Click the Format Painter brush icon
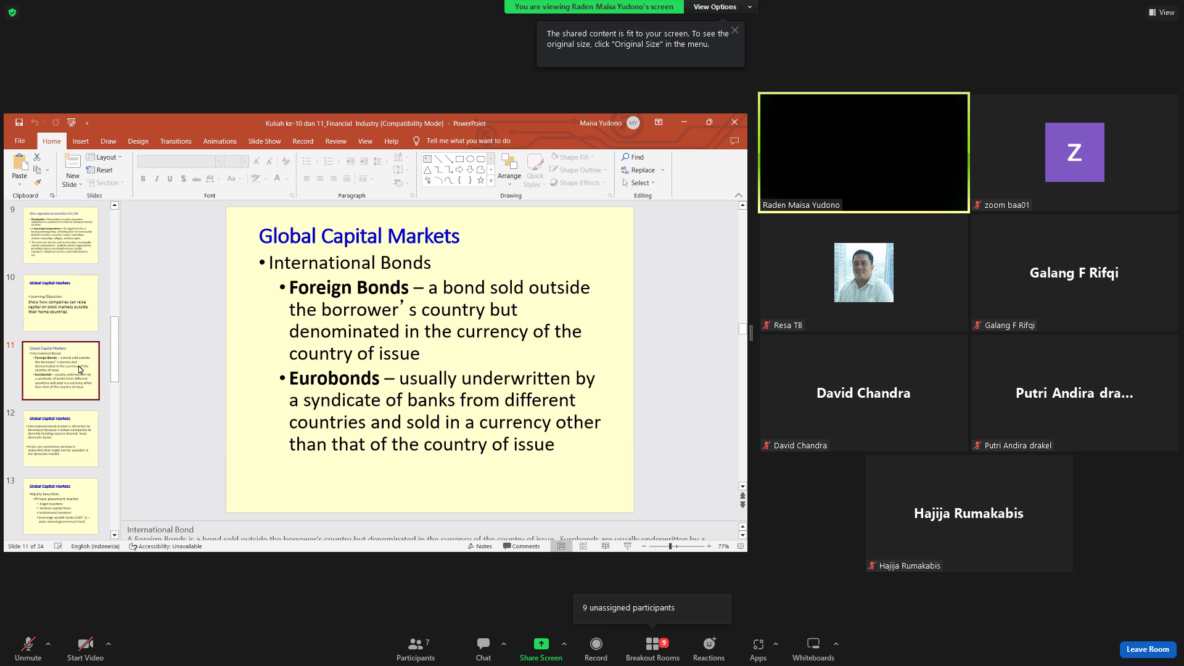This screenshot has width=1184, height=666. coord(37,183)
